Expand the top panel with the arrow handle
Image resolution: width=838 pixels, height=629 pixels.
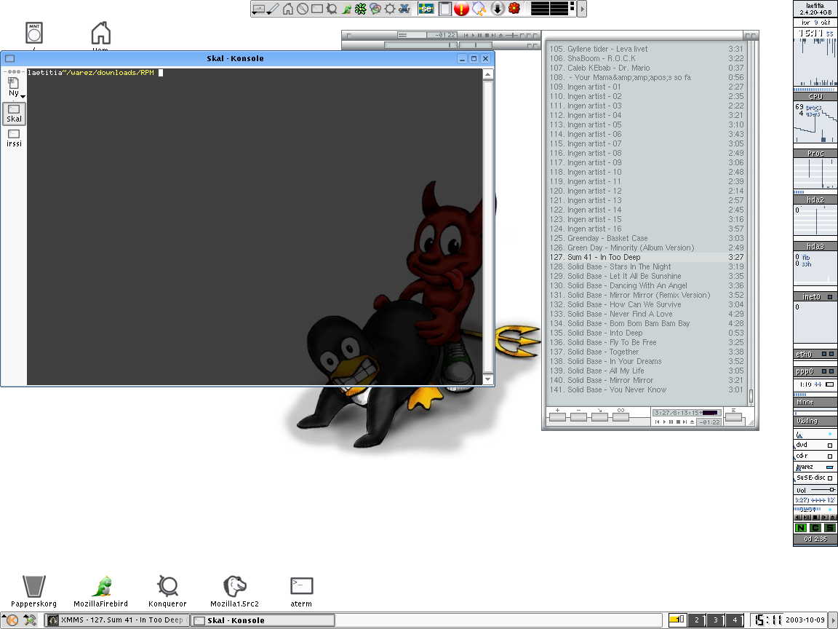(583, 9)
